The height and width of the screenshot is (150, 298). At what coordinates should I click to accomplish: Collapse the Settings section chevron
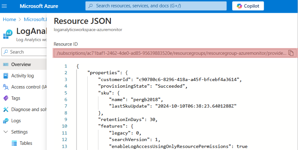click(6, 132)
